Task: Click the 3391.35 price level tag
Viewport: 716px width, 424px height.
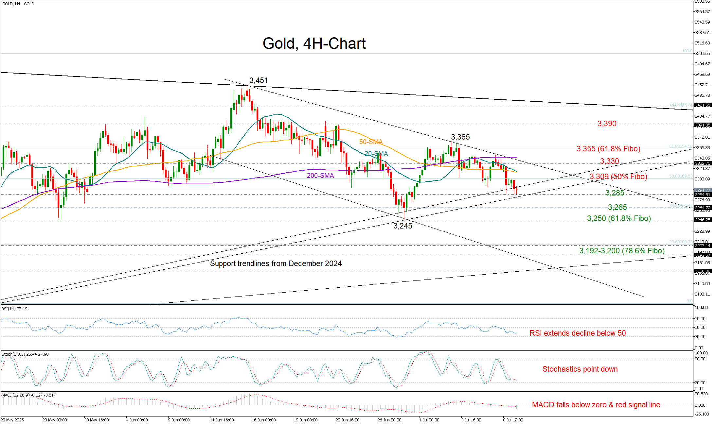Action: (x=703, y=125)
